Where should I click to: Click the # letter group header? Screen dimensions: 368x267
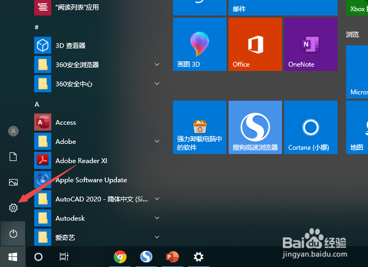[37, 27]
